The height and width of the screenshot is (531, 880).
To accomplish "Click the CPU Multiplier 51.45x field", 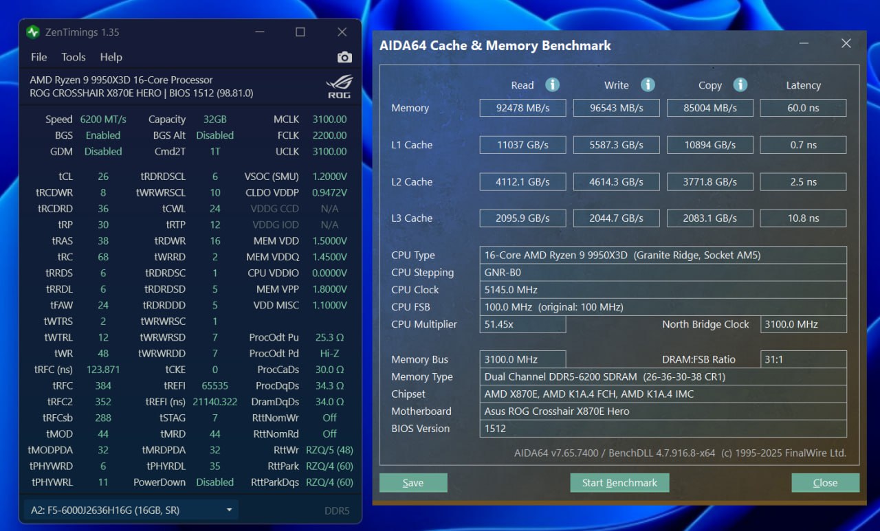I will 522,324.
